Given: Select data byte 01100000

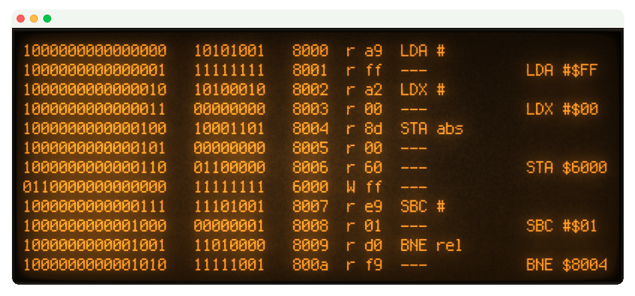Looking at the screenshot, I should [x=229, y=167].
